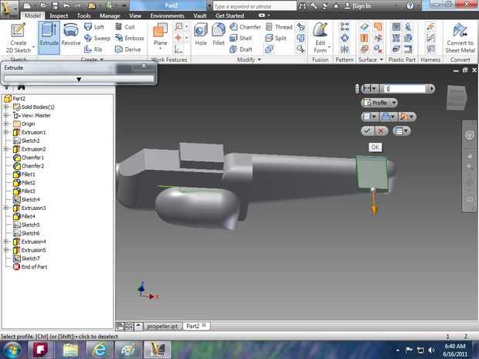Expand the Extrude dialog arrow

79,79
